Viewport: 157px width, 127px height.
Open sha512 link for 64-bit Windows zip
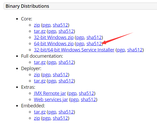94,44
